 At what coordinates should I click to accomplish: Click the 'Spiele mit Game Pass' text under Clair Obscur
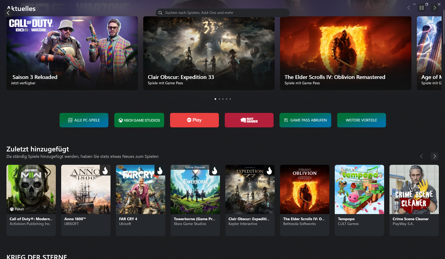(165, 83)
